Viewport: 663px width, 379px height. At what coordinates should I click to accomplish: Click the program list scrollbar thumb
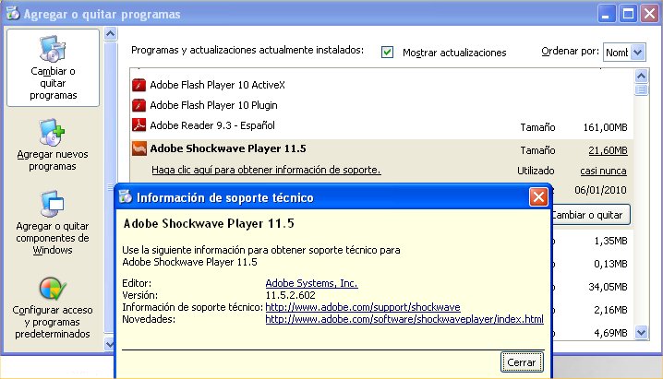coord(641,89)
